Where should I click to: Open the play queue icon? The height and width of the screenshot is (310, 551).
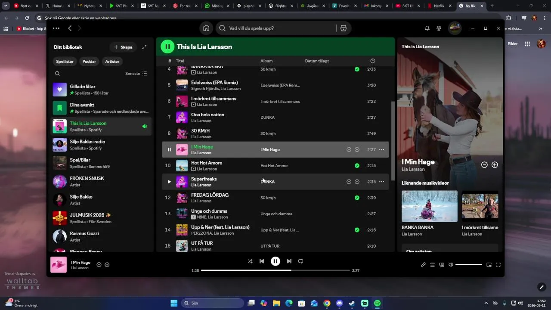click(x=432, y=265)
